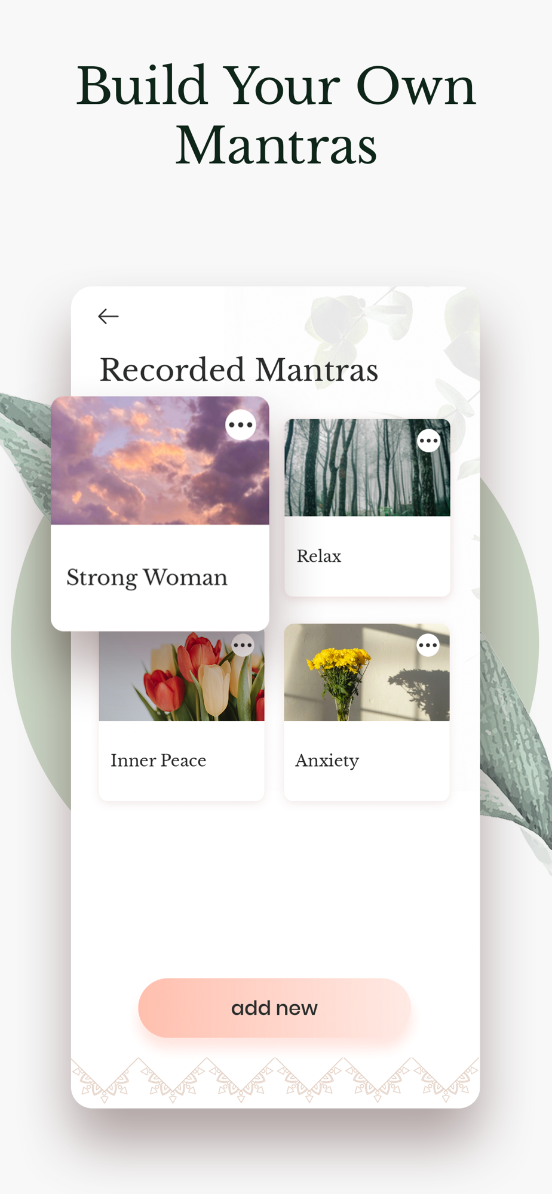Viewport: 552px width, 1194px height.
Task: Tap the back arrow icon
Action: tap(108, 316)
